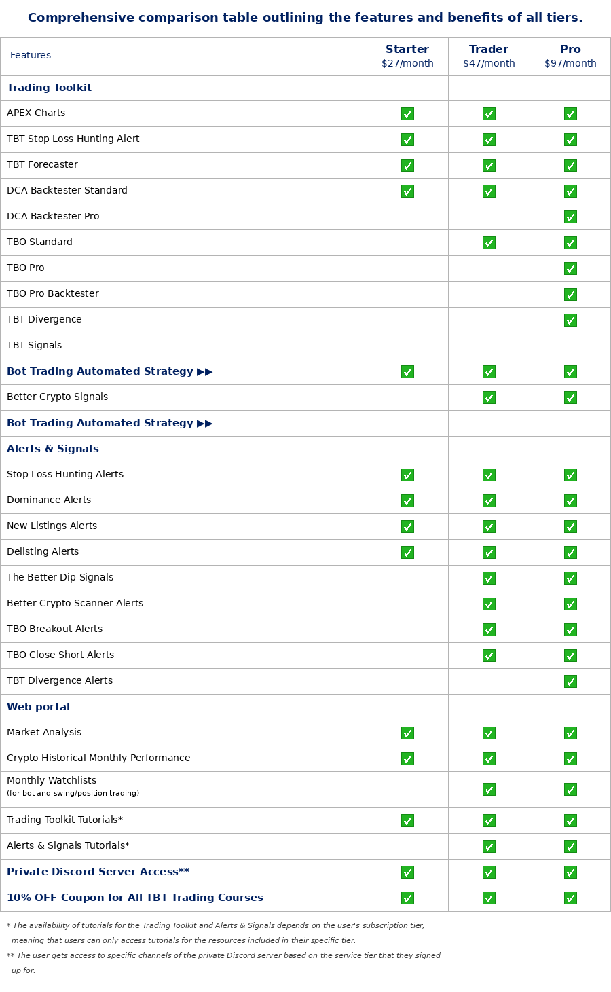Click Starter checkmark for Dominance Alerts
Image resolution: width=611 pixels, height=992 pixels.
407,500
